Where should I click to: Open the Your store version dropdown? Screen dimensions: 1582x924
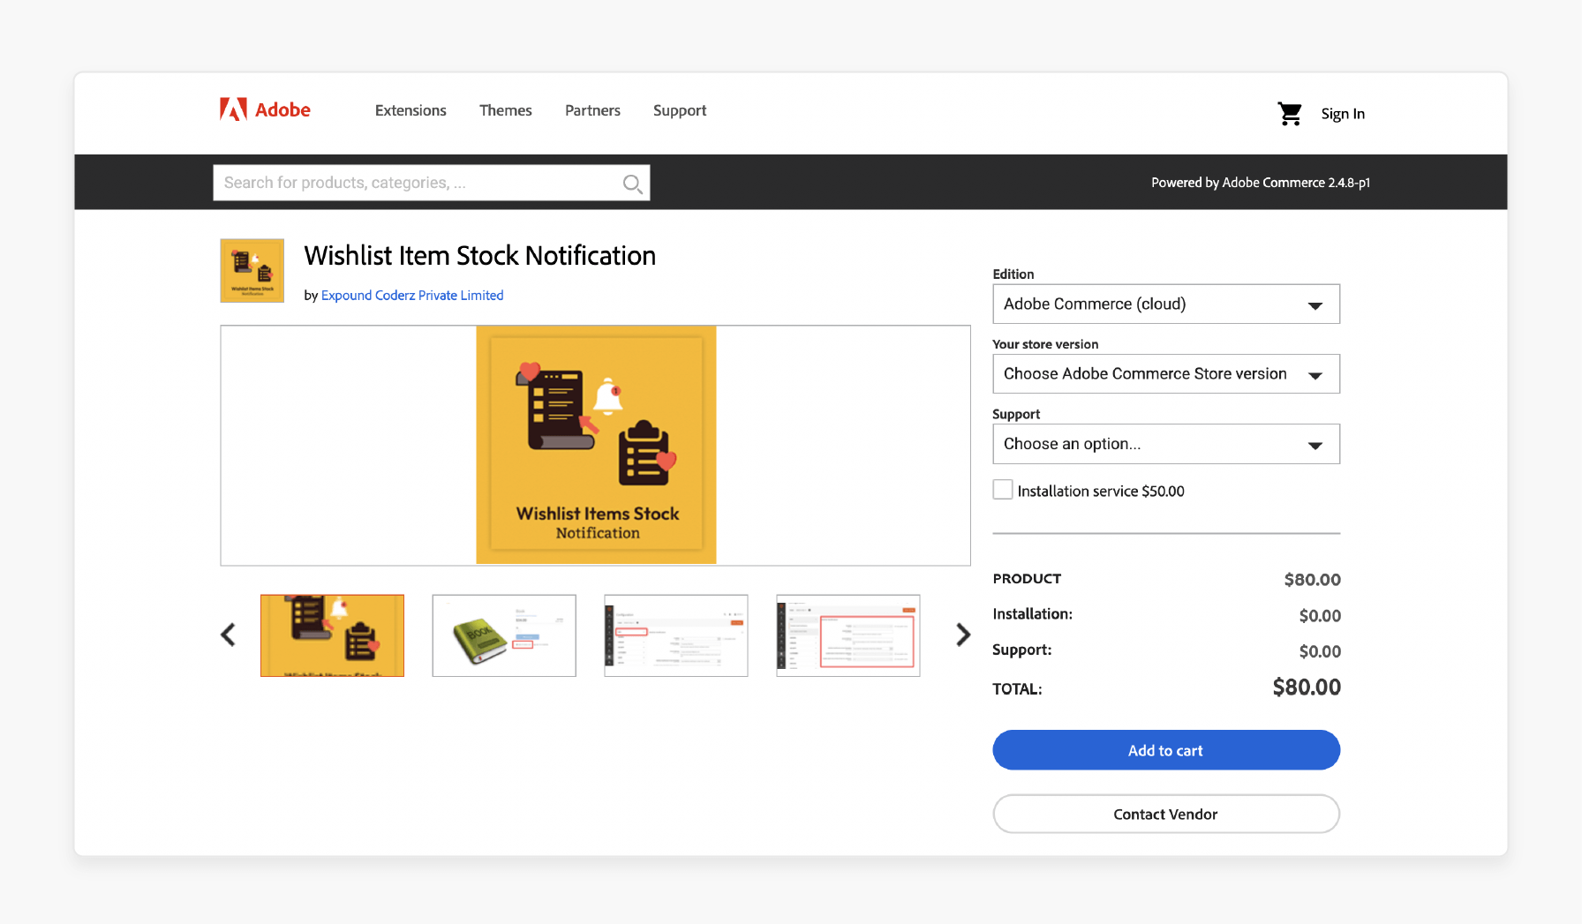[x=1166, y=373]
